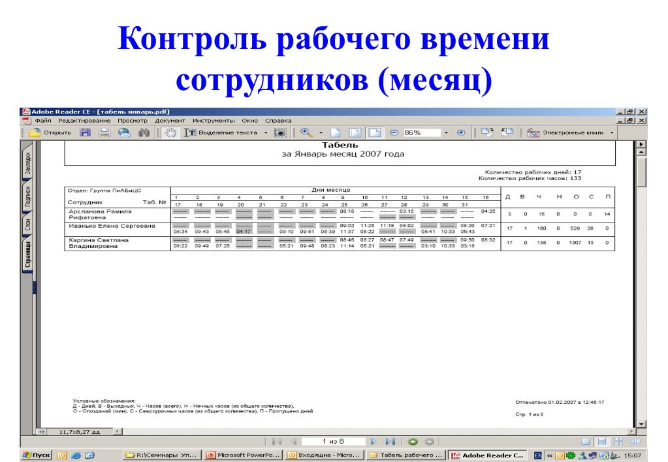
Task: Launch Internet Explorer from quick launch
Action: point(76,455)
